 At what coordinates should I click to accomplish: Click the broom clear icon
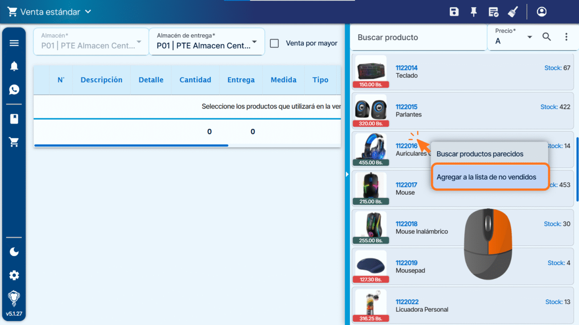tap(513, 12)
